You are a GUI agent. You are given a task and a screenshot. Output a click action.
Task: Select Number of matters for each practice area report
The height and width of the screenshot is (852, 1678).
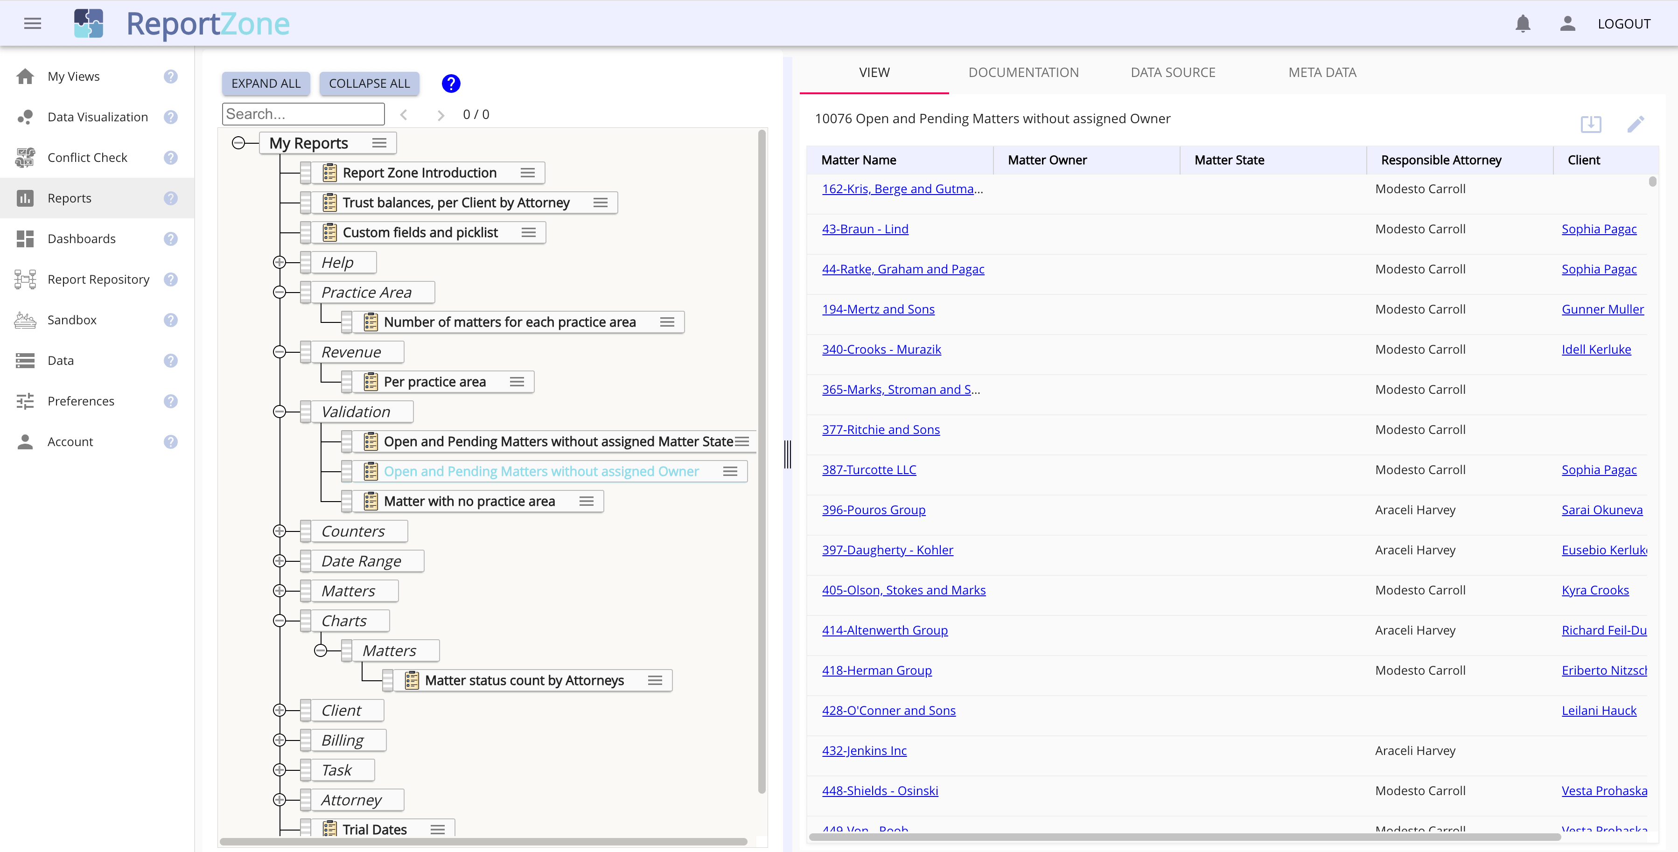[x=510, y=322]
